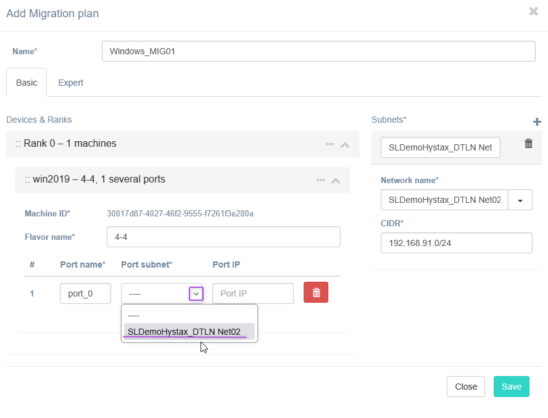Delete port_0 with red trash button
Viewport: 548px width, 418px height.
point(316,293)
